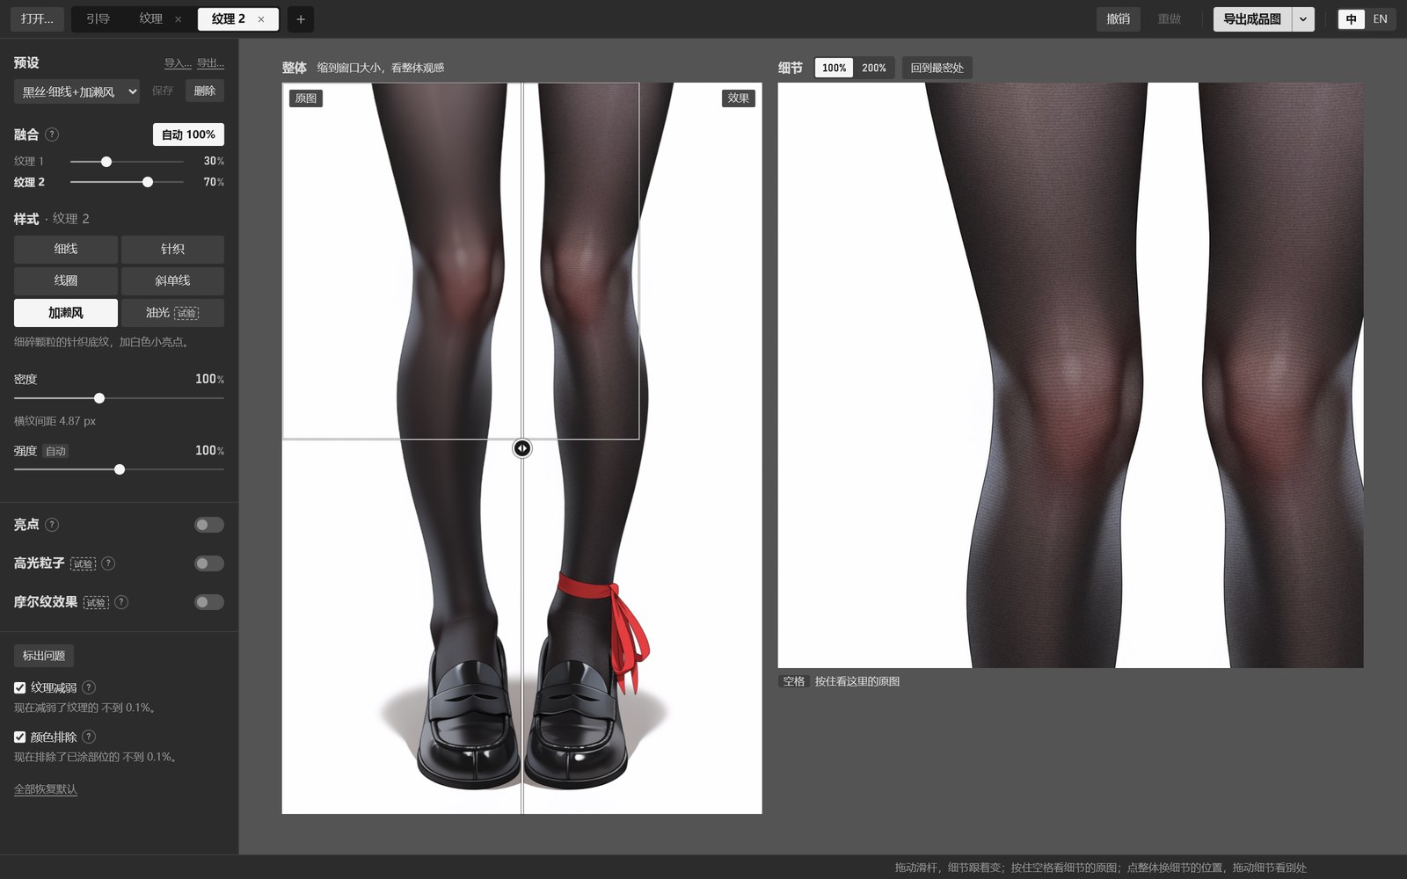Adjust the 密度 slider handle
This screenshot has width=1407, height=879.
tap(99, 398)
